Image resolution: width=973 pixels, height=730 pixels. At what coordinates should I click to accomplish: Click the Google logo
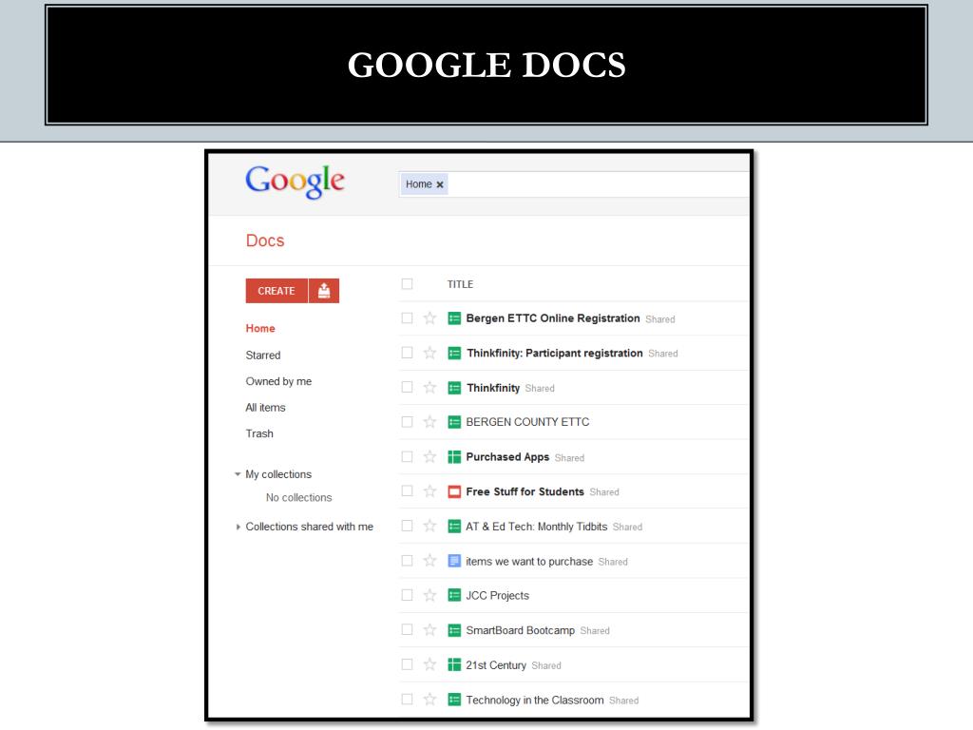[295, 182]
